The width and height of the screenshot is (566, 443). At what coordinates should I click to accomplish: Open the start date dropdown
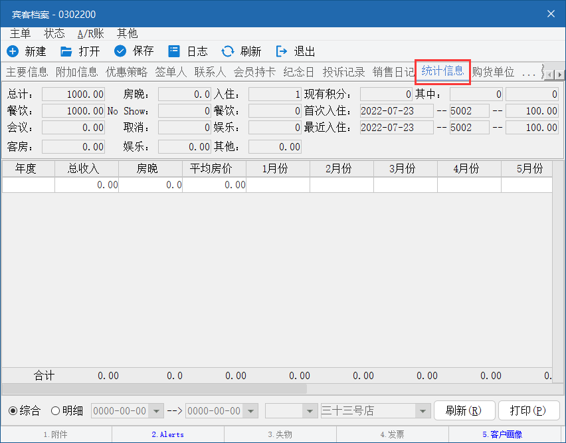156,411
